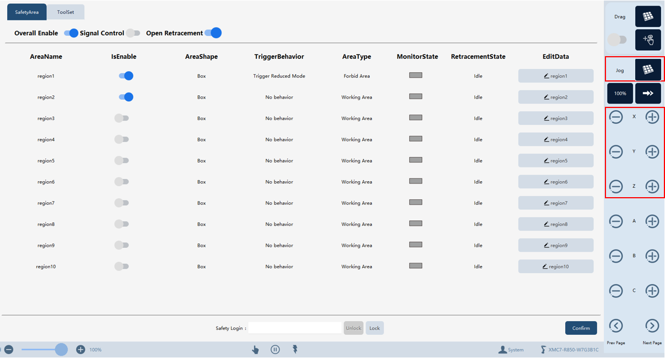Enable region10 IsEnable switch
Image resolution: width=665 pixels, height=358 pixels.
121,267
